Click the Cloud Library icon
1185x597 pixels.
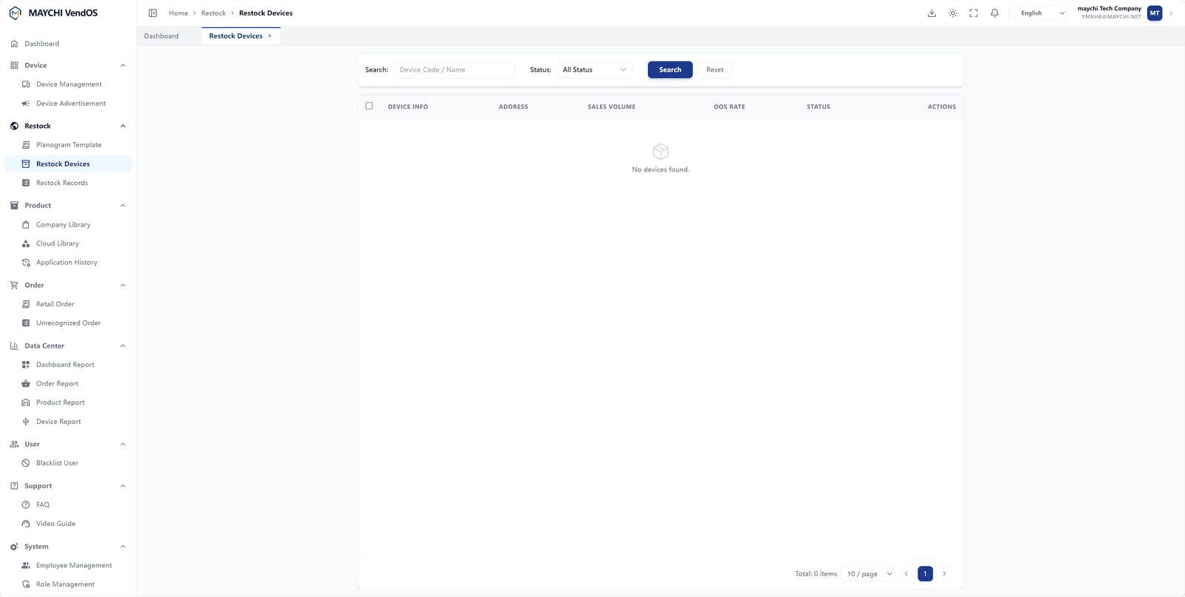(26, 243)
